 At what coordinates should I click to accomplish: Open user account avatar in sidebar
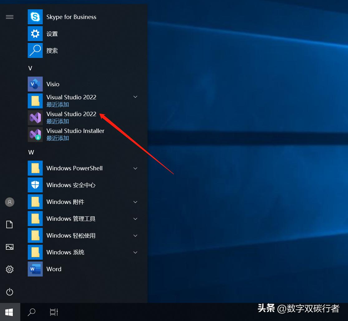pos(10,202)
